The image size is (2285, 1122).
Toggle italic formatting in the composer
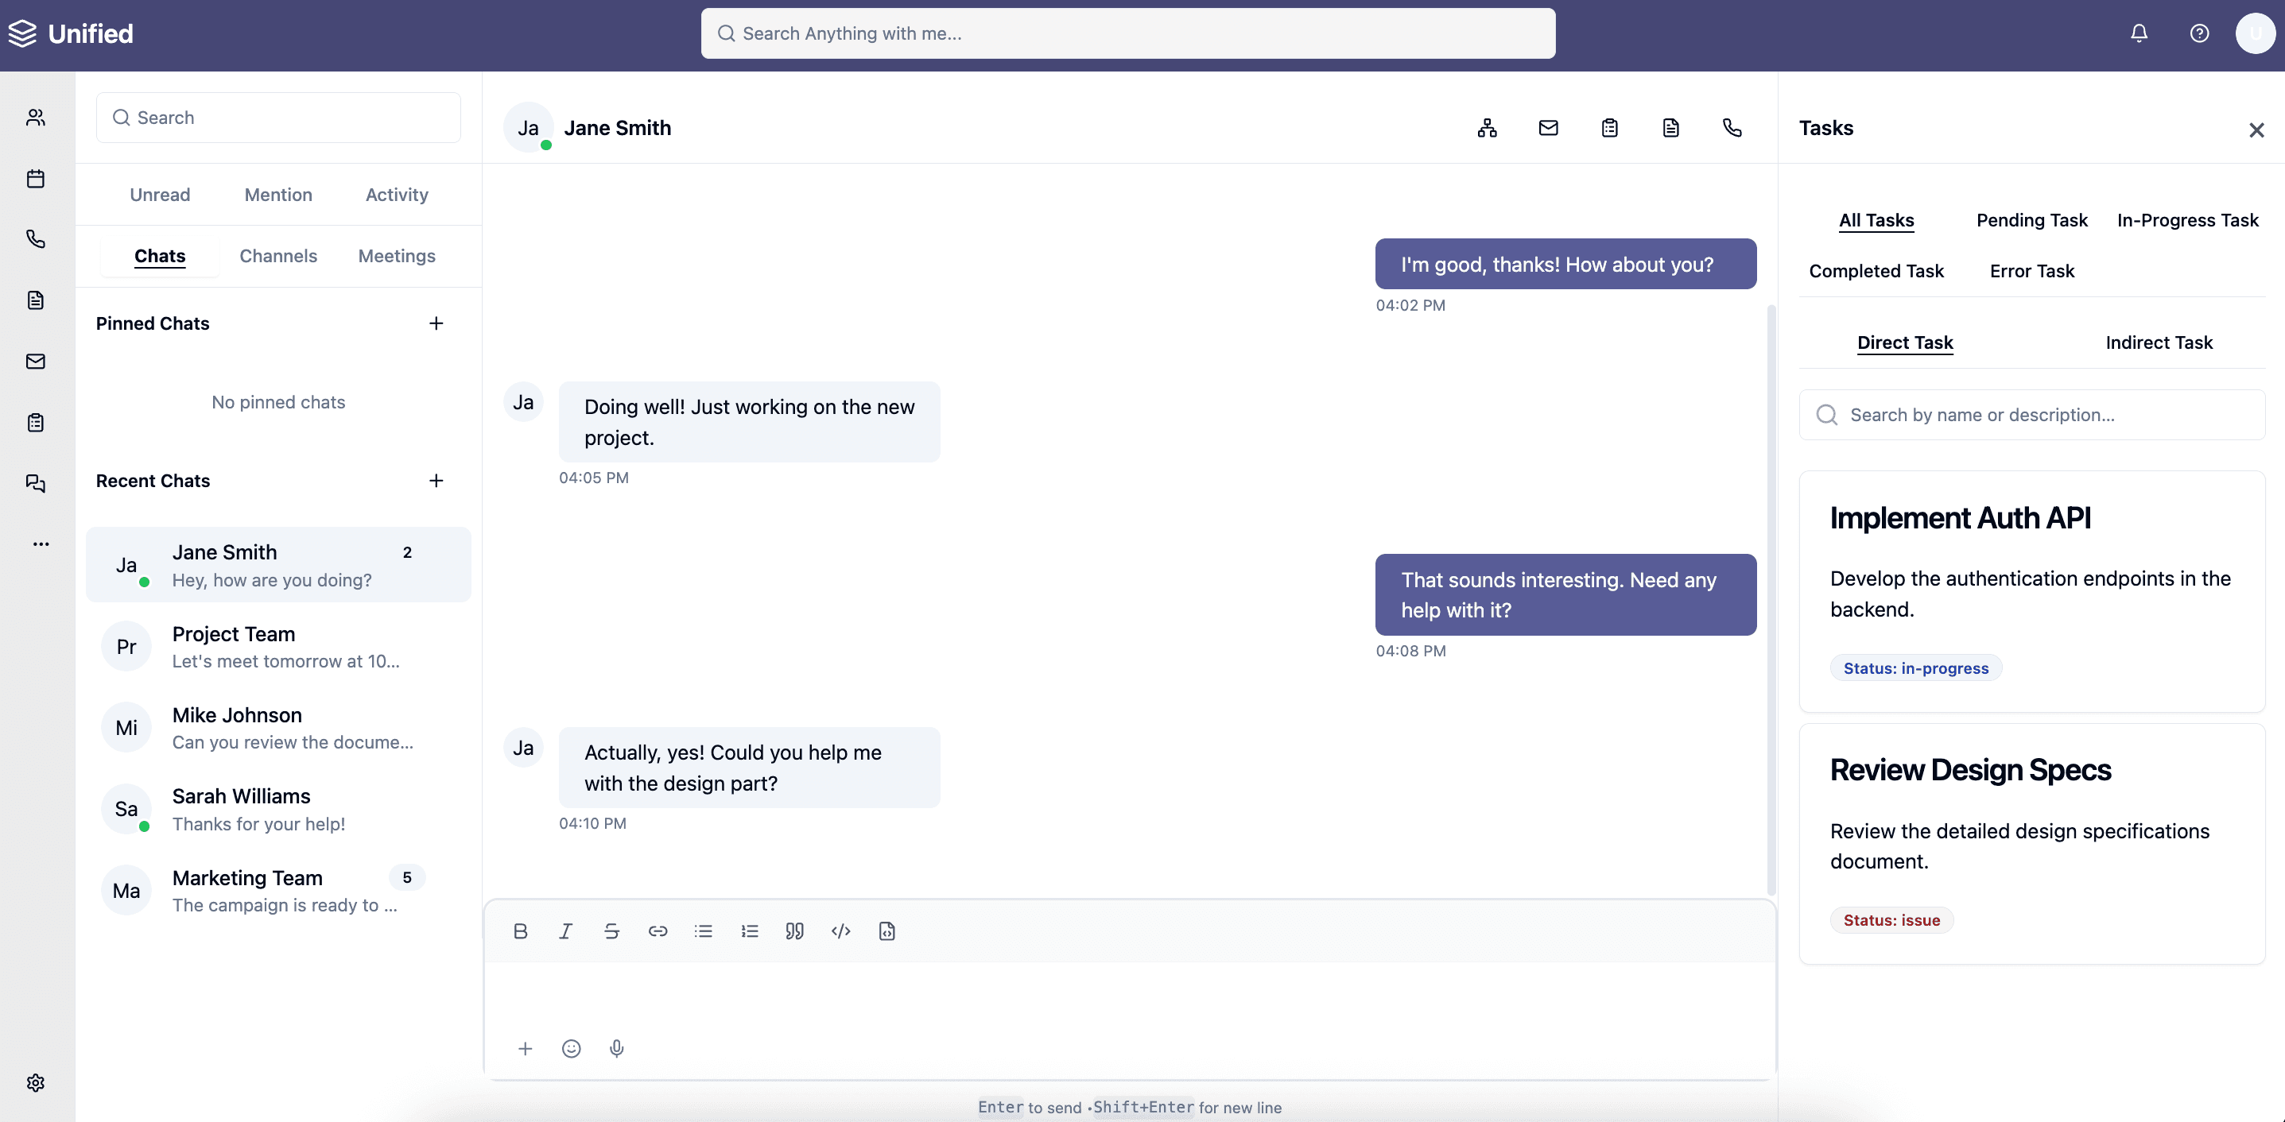point(565,930)
